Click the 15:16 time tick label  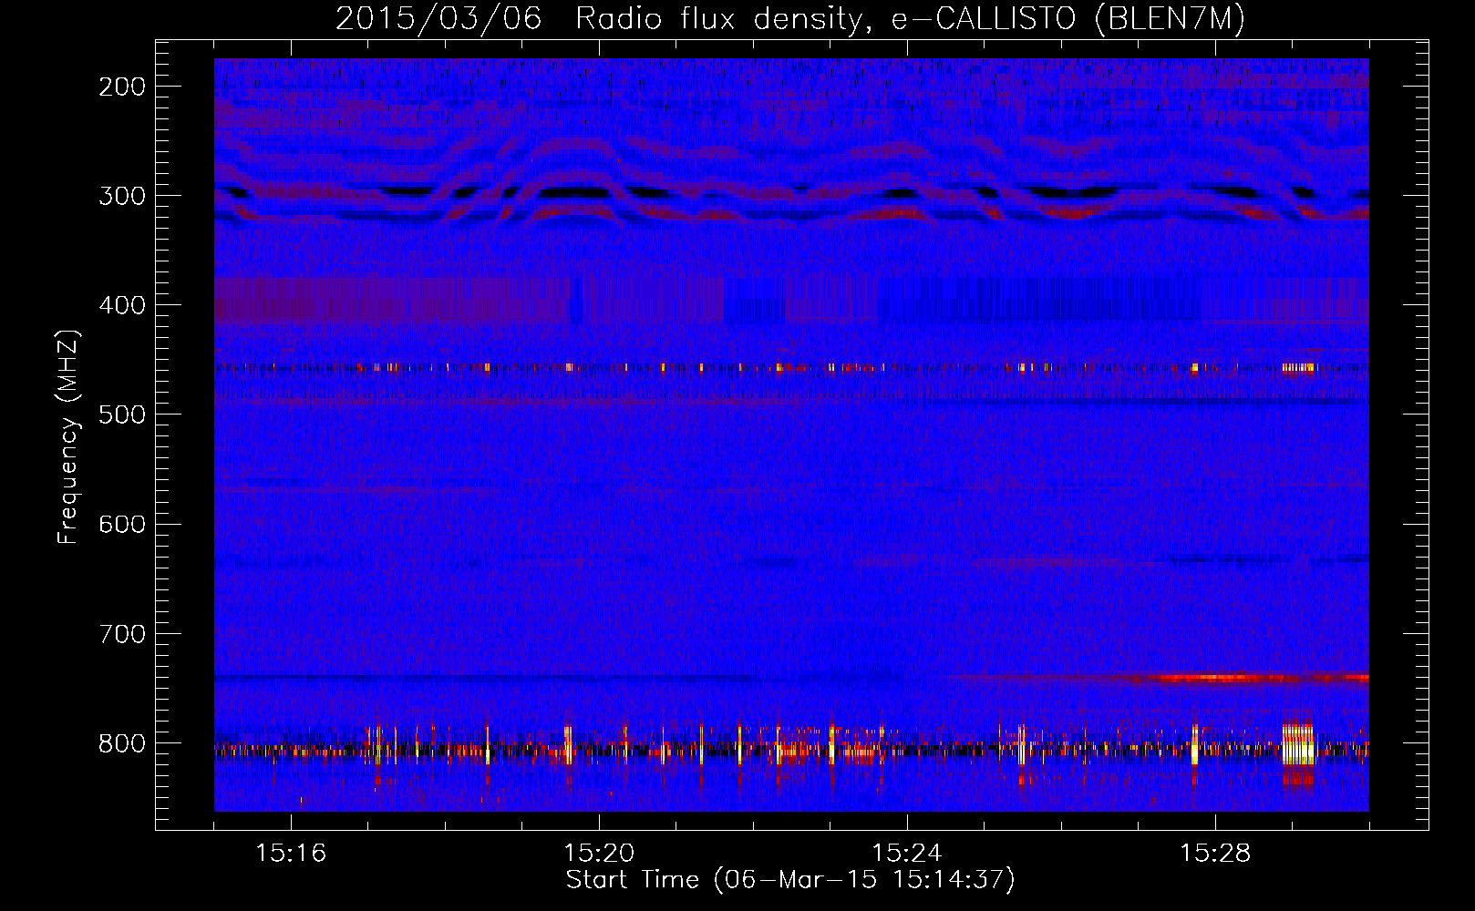(x=291, y=854)
